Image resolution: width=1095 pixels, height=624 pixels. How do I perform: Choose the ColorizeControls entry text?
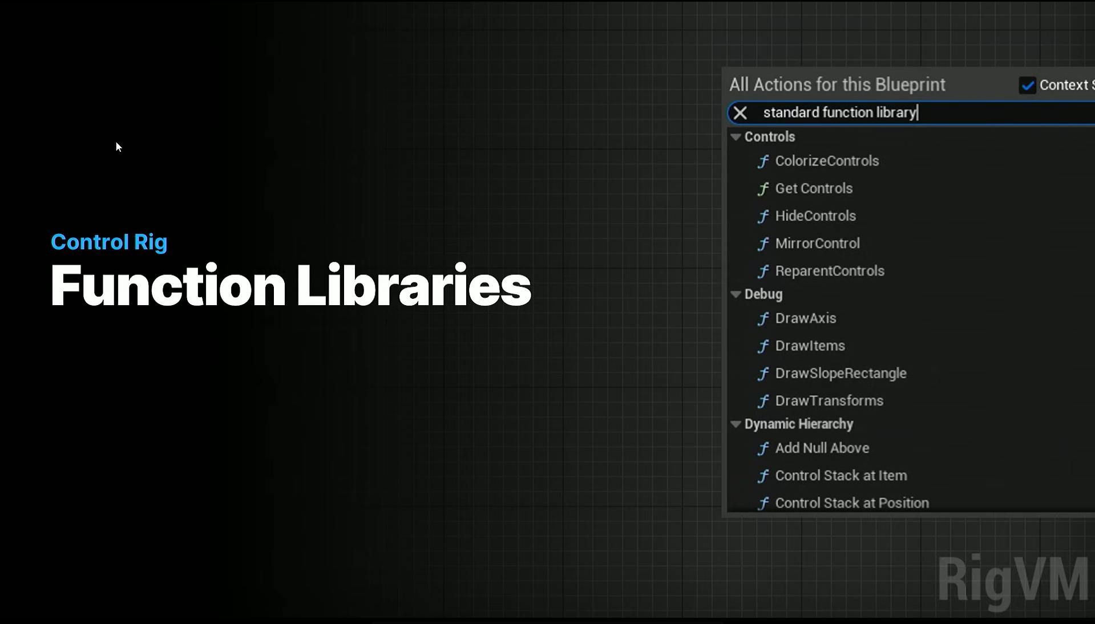(x=827, y=161)
